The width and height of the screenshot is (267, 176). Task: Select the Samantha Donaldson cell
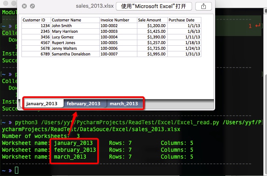(75, 54)
